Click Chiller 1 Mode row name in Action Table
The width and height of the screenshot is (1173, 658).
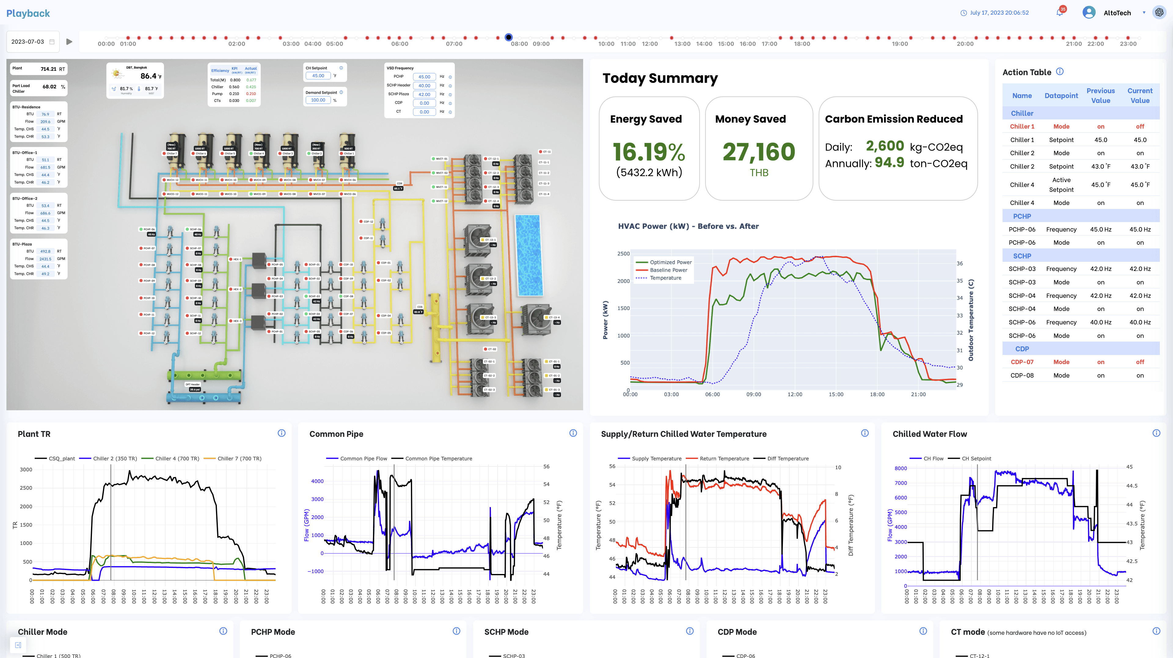point(1022,126)
